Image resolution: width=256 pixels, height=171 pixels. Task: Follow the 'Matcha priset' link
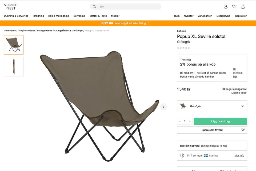click(239, 93)
